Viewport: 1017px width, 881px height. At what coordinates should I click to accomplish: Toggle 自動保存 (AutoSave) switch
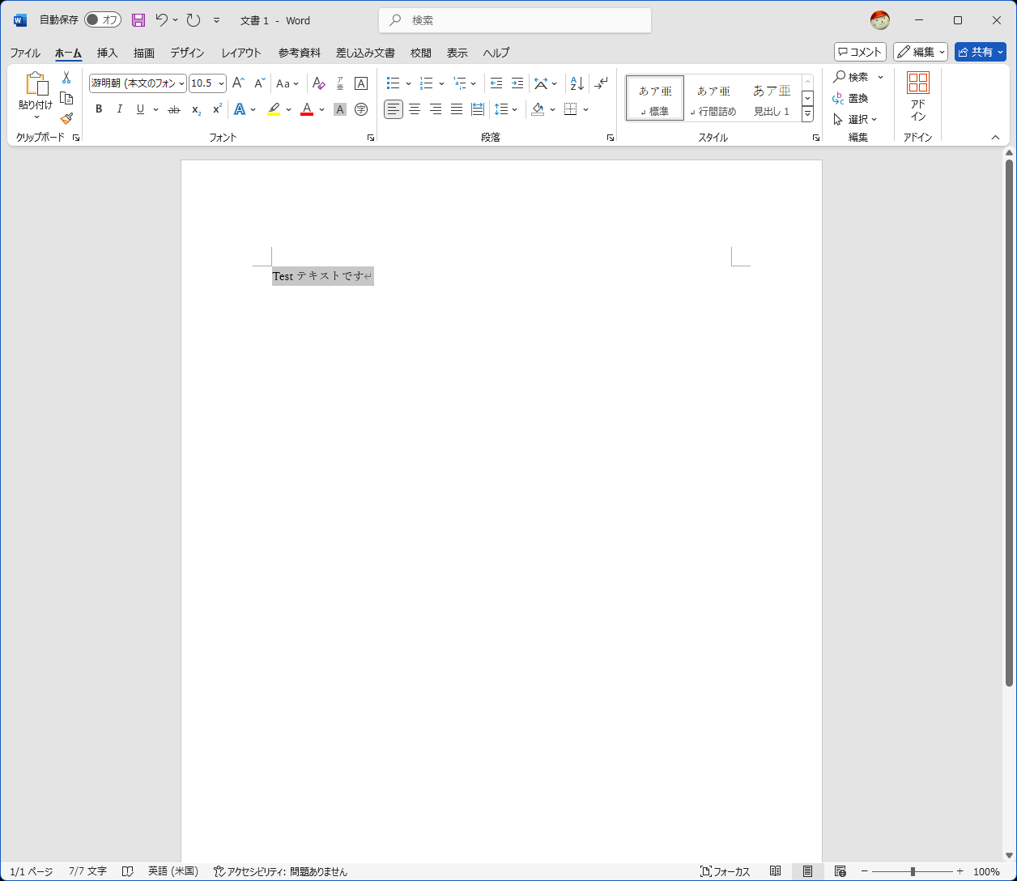click(x=103, y=19)
